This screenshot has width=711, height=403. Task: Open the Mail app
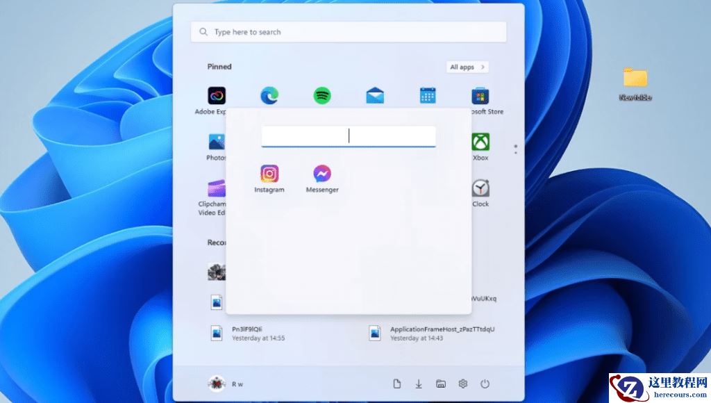[375, 96]
